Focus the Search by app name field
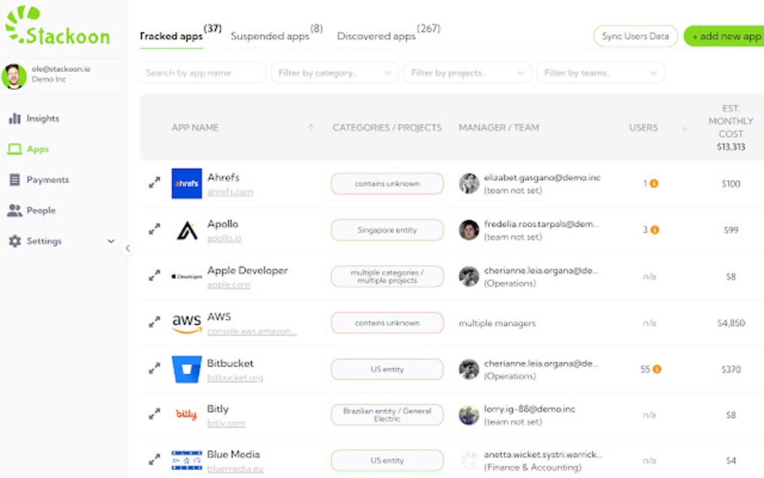This screenshot has width=764, height=478. pos(202,73)
